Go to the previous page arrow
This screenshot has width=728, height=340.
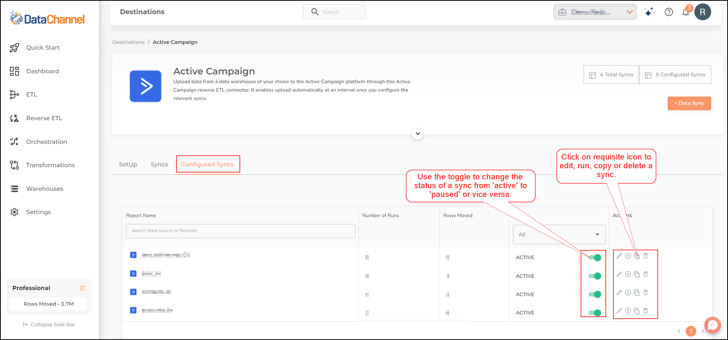[679, 331]
